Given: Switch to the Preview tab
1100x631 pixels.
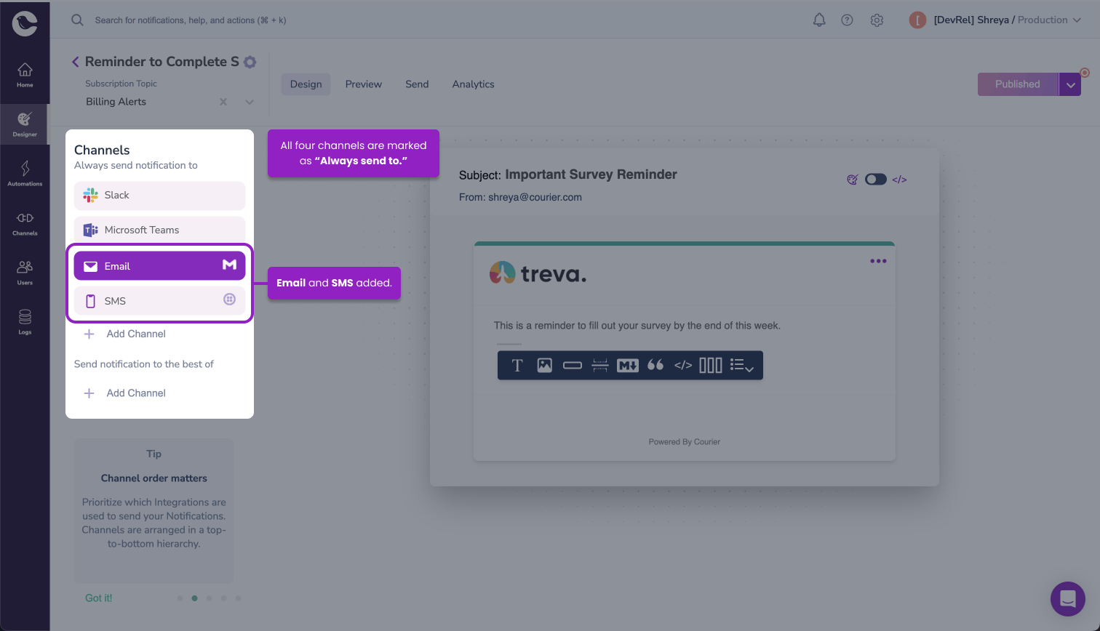Looking at the screenshot, I should point(363,84).
